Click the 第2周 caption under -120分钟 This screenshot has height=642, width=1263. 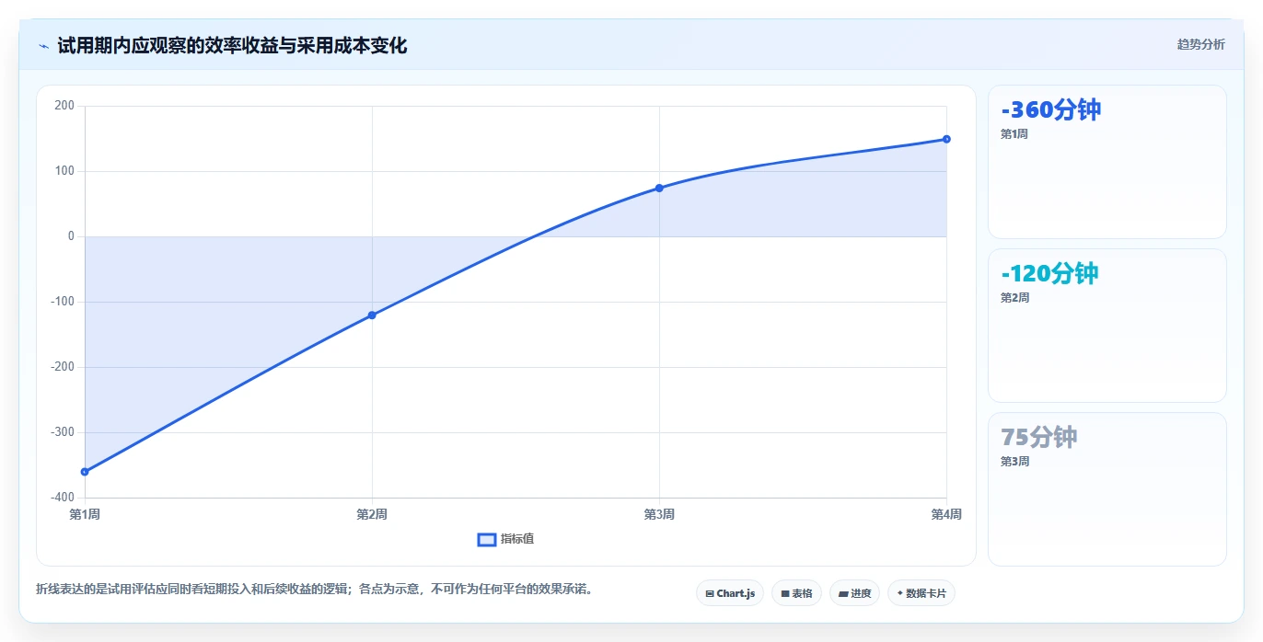(1014, 298)
